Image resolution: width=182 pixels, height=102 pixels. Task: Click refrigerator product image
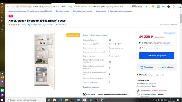pos(44,61)
